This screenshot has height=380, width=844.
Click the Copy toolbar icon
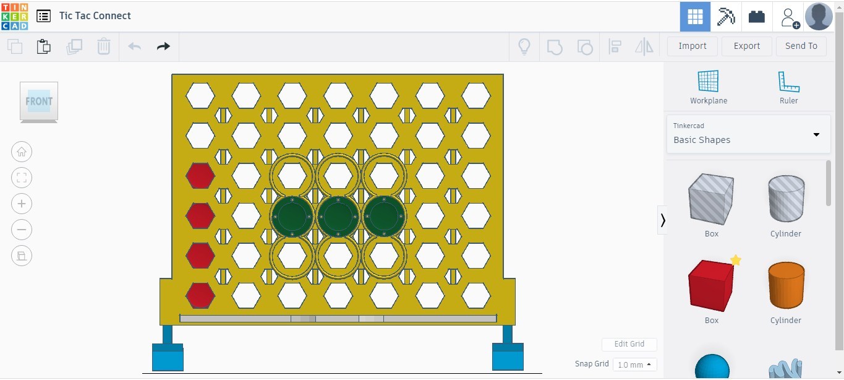[x=15, y=46]
